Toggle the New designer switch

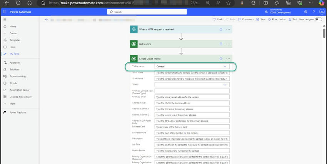318,19
